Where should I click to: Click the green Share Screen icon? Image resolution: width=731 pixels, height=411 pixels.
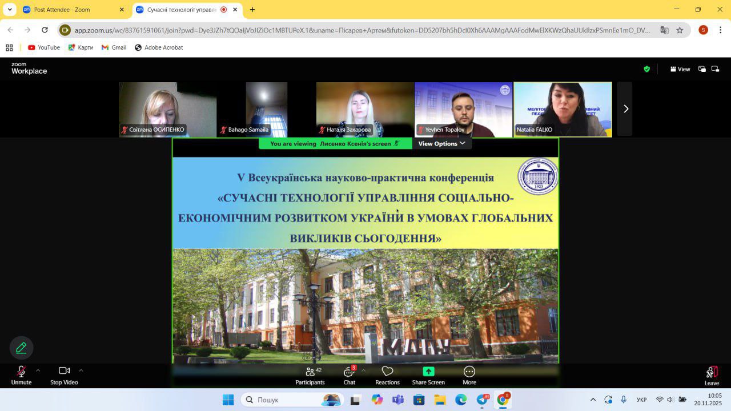(428, 372)
